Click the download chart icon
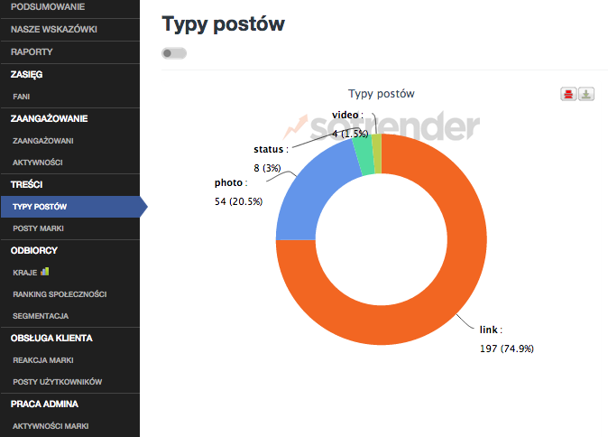Image resolution: width=608 pixels, height=437 pixels. [x=585, y=94]
